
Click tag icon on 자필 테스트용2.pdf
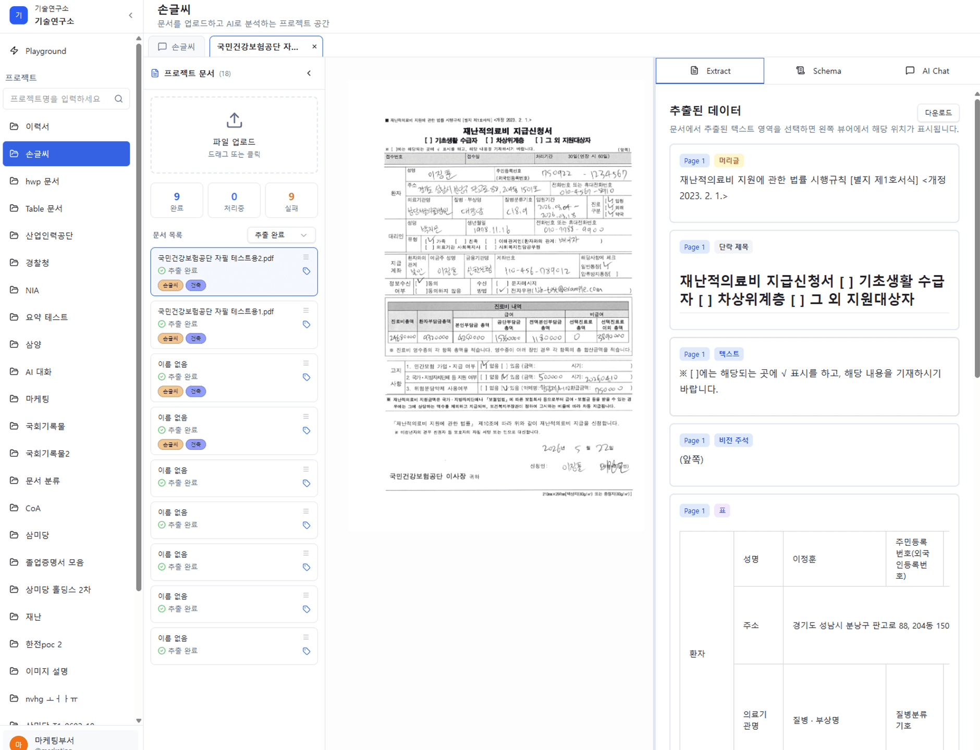tap(307, 271)
